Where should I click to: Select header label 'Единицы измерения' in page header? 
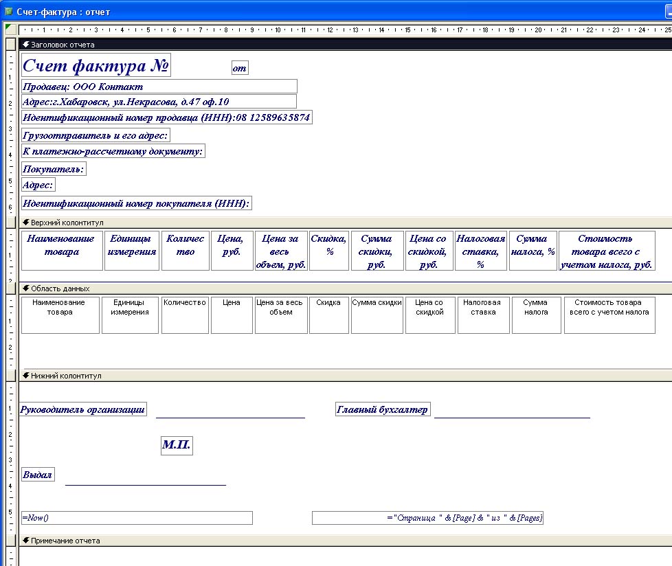pos(131,251)
